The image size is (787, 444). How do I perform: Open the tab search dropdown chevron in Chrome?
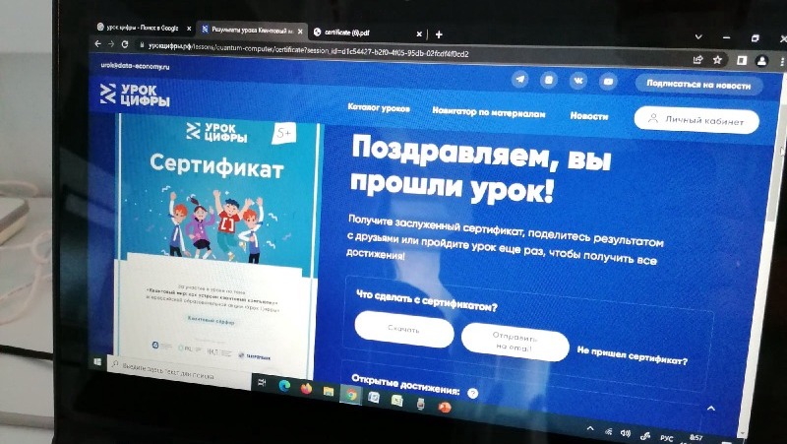698,36
